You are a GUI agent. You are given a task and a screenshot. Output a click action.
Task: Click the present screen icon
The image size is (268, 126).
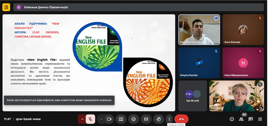tap(121, 119)
